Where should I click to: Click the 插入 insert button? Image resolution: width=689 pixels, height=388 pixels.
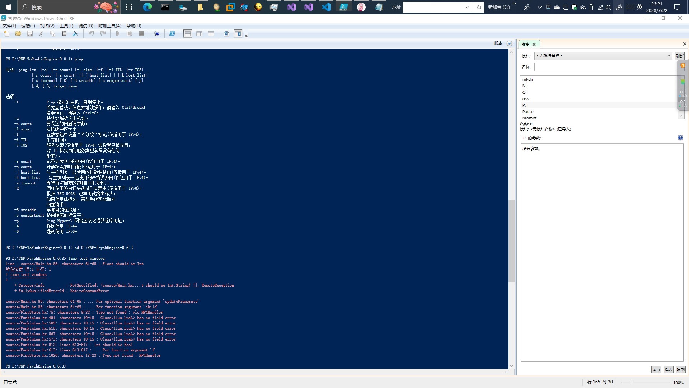click(668, 369)
